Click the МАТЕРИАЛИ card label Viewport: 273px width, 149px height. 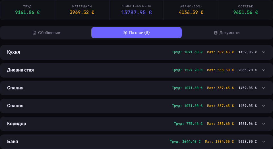[x=82, y=7]
